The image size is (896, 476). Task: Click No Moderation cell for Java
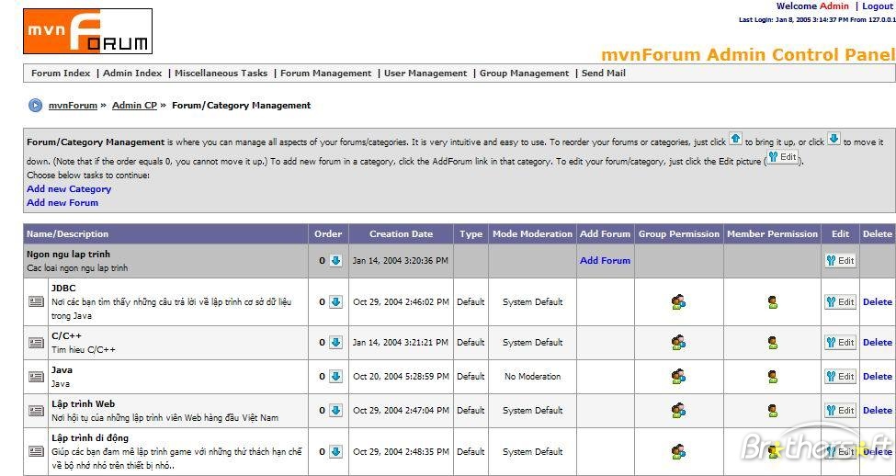click(533, 376)
